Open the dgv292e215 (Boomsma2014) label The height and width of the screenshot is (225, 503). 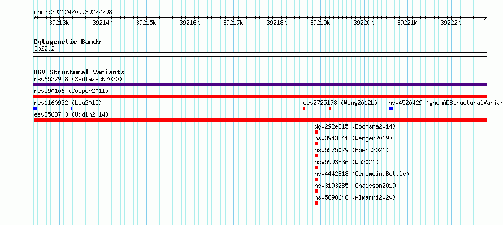[355, 126]
